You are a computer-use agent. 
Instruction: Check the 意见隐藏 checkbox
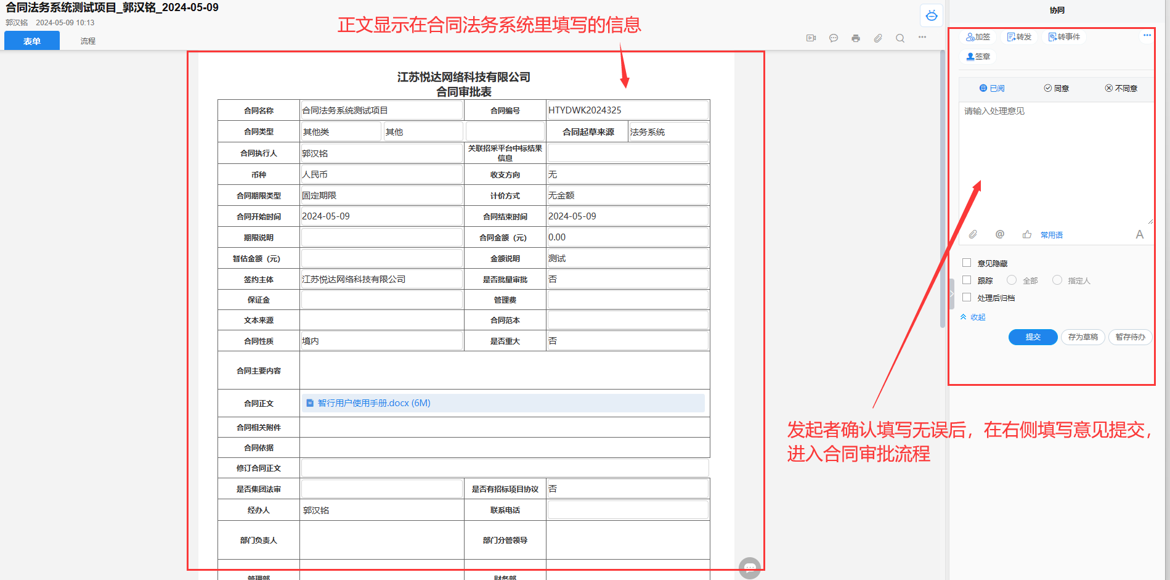(x=967, y=263)
